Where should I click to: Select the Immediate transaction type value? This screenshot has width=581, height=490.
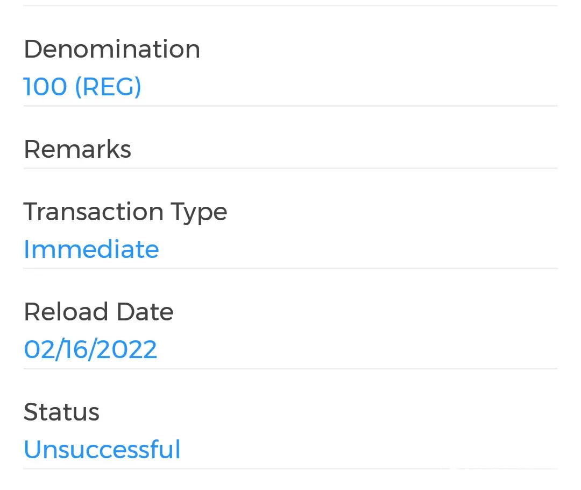click(91, 250)
